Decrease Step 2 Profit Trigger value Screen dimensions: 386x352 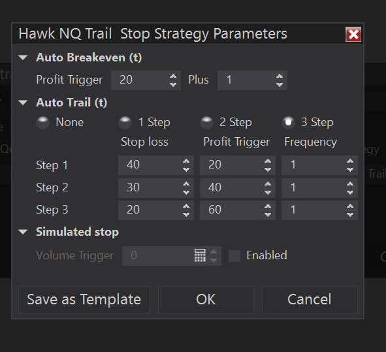pyautogui.click(x=268, y=193)
